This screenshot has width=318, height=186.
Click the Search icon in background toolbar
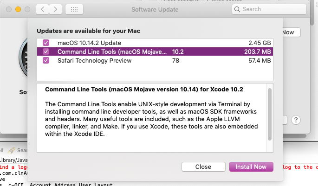tap(11, 150)
